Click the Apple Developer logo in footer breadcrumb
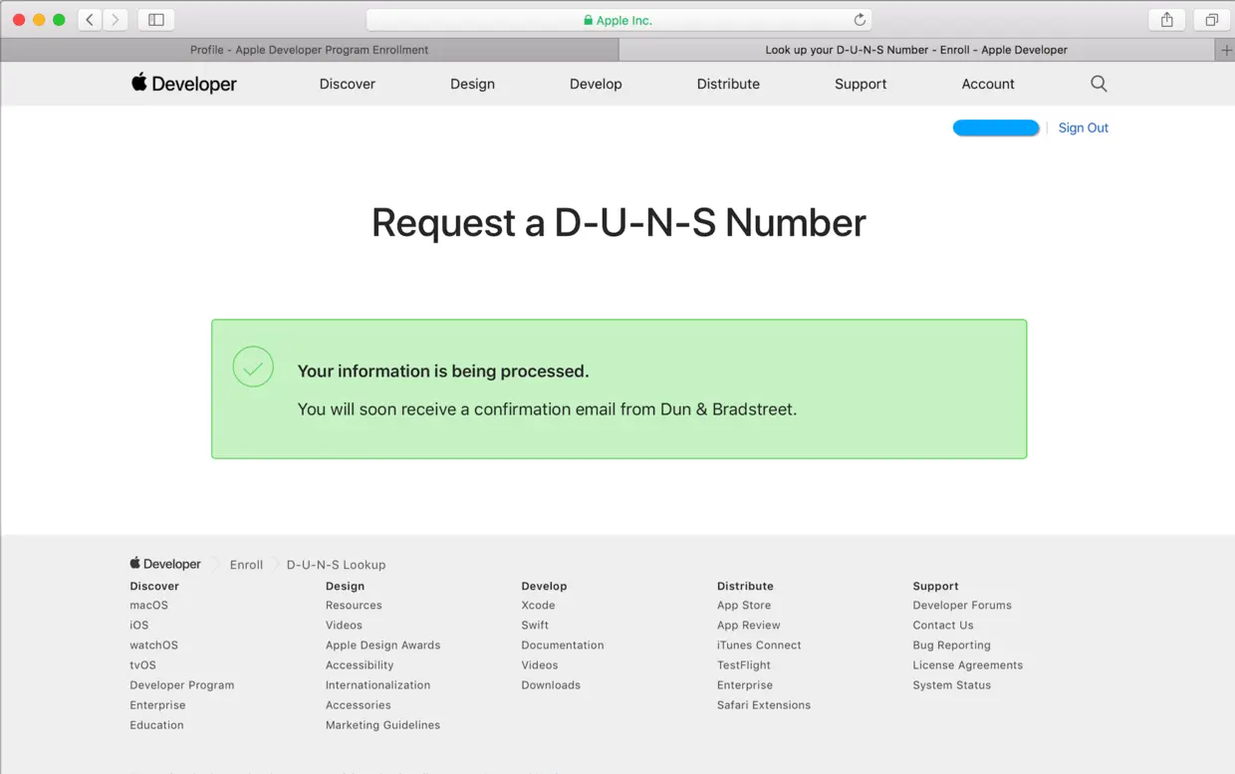1235x774 pixels. [x=165, y=564]
